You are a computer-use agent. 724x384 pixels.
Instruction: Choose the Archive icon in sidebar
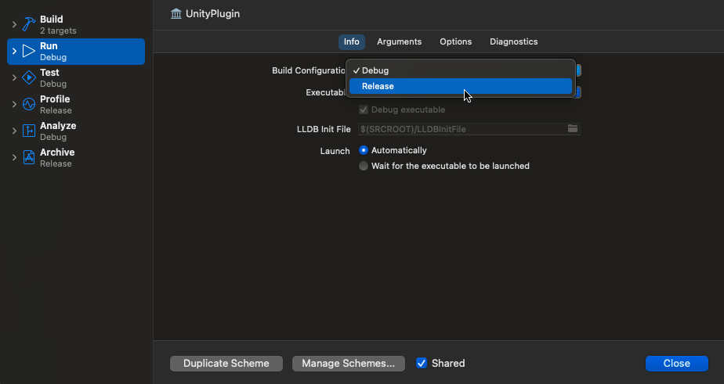point(29,158)
